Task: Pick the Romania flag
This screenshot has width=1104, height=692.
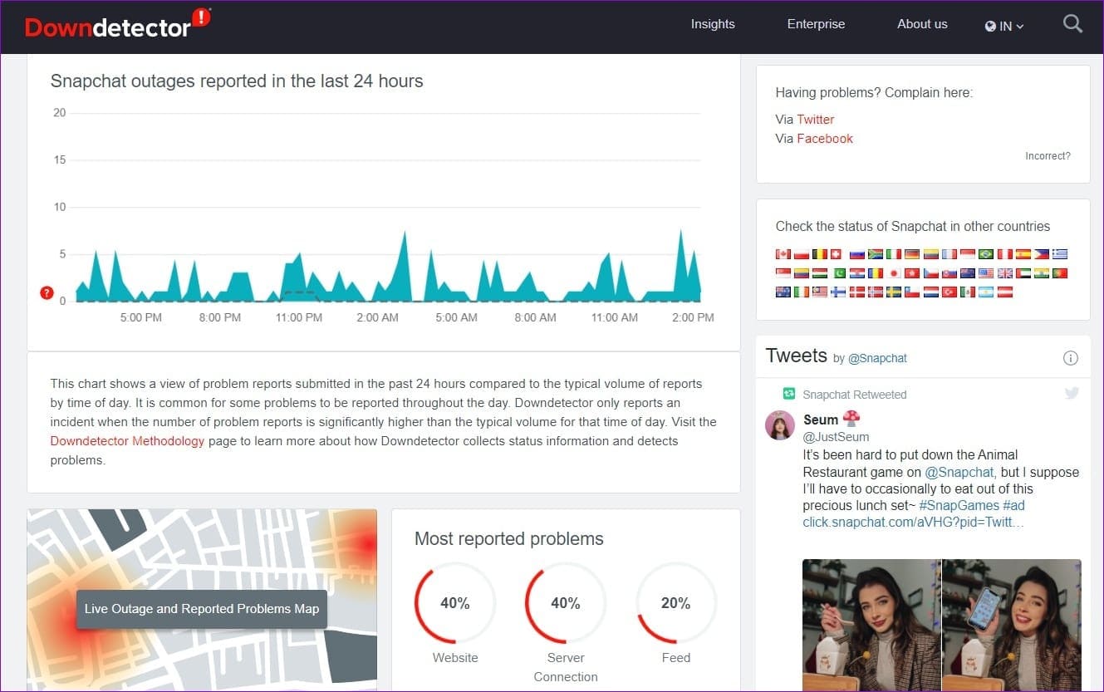Action: [x=876, y=273]
